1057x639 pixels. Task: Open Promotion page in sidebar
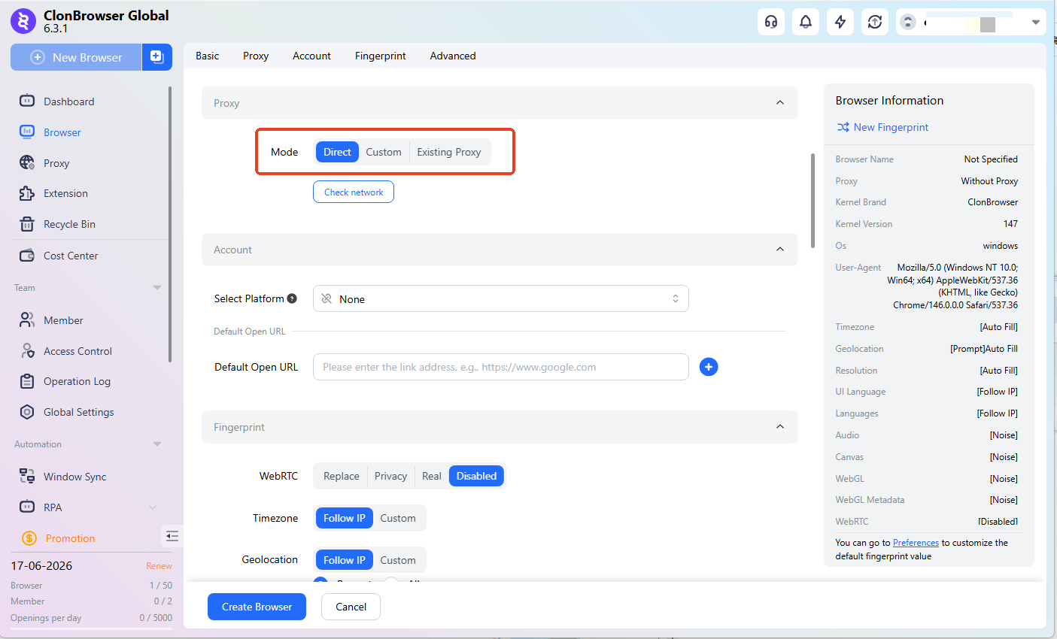[70, 538]
